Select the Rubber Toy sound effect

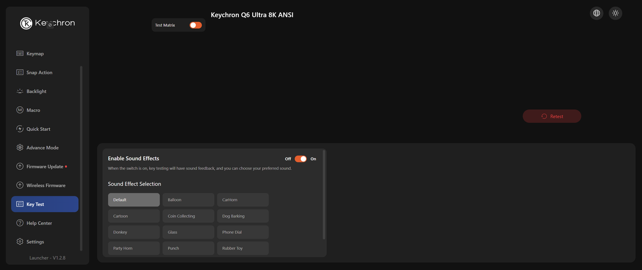click(243, 248)
